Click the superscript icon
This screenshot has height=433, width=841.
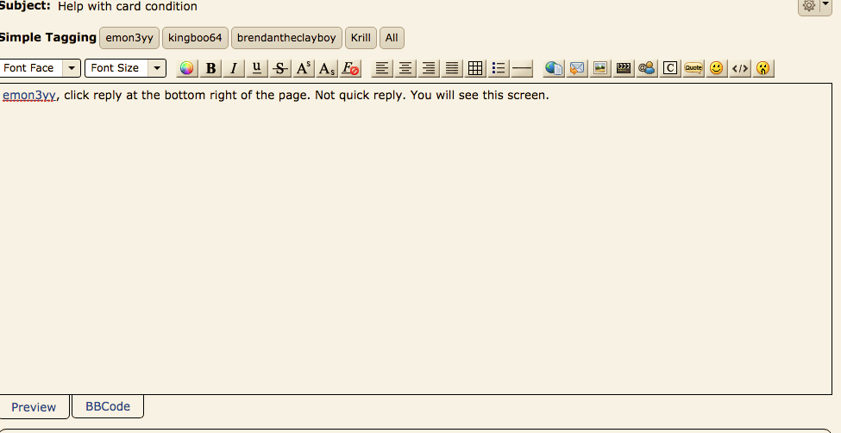click(x=304, y=68)
